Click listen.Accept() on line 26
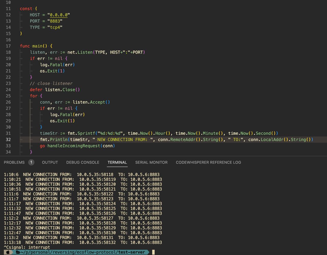327x255 pixels. click(x=91, y=102)
